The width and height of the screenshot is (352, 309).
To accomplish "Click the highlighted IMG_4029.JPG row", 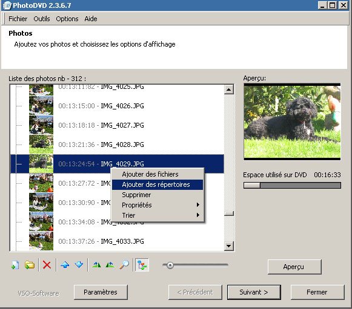I will tap(117, 164).
